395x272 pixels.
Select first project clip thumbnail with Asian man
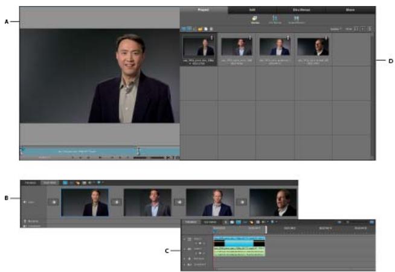[199, 46]
